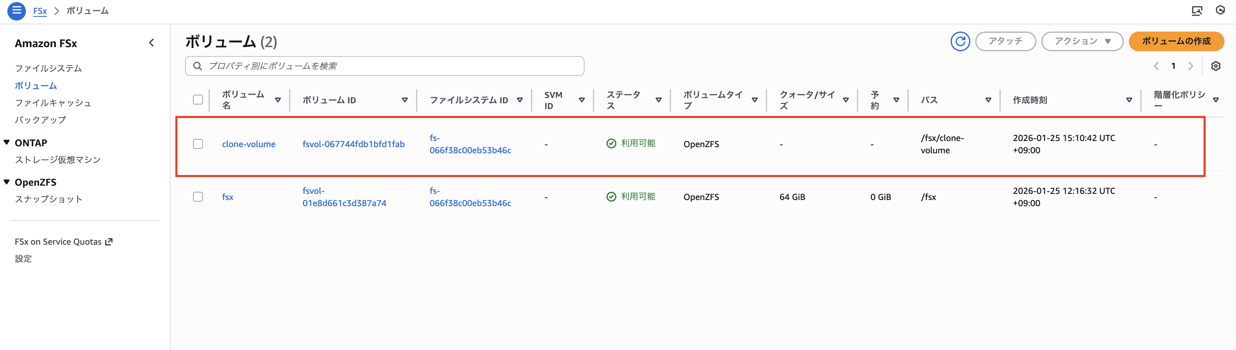Open ファイルシステム in the sidebar
The width and height of the screenshot is (1236, 350).
(48, 68)
